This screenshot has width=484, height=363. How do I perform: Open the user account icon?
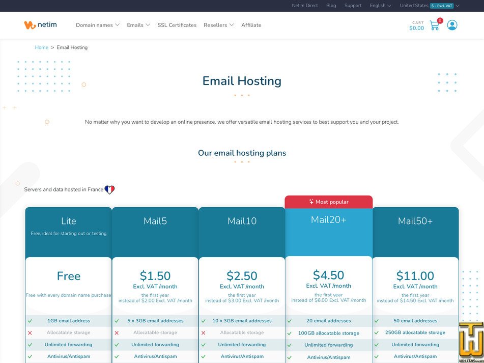tap(452, 25)
